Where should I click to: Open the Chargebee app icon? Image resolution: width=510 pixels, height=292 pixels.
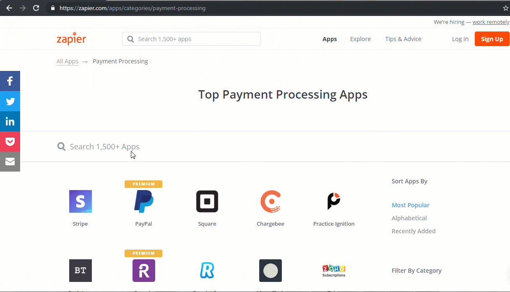[x=271, y=201]
